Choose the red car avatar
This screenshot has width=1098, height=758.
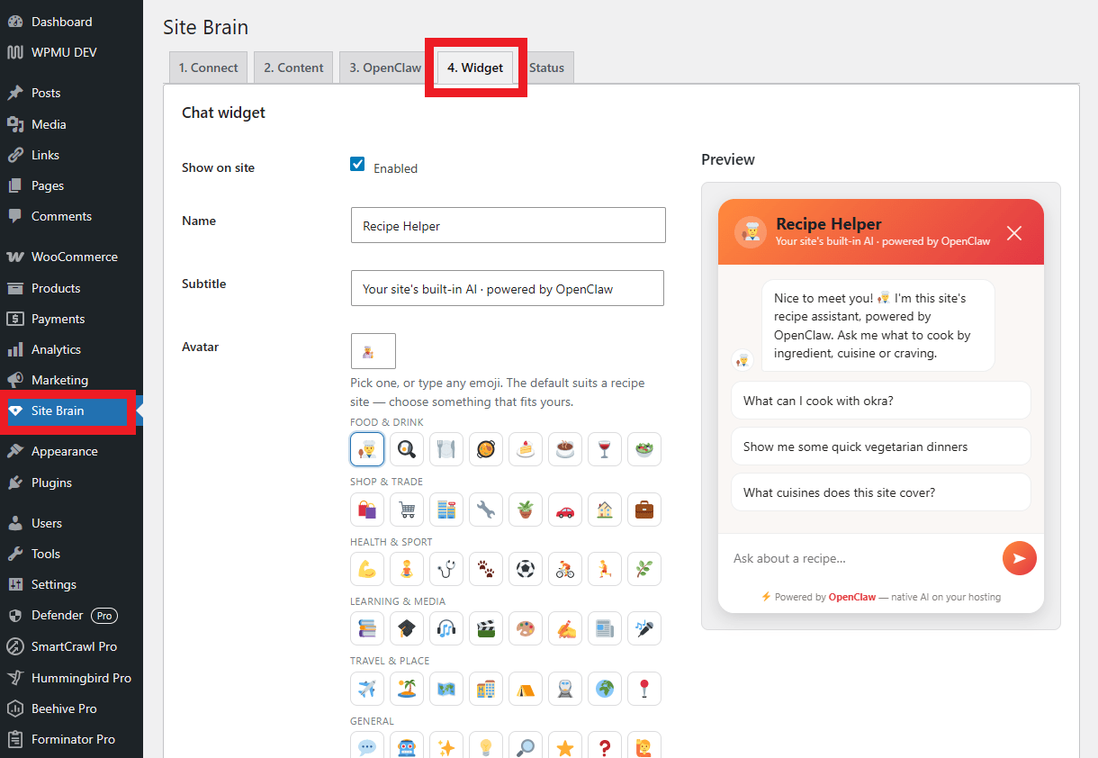pos(565,510)
